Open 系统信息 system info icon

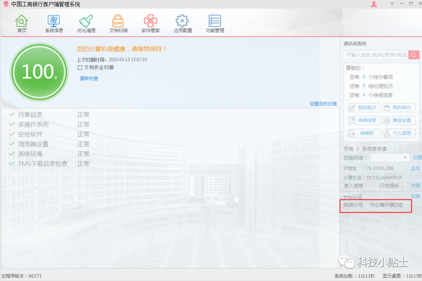(x=54, y=23)
